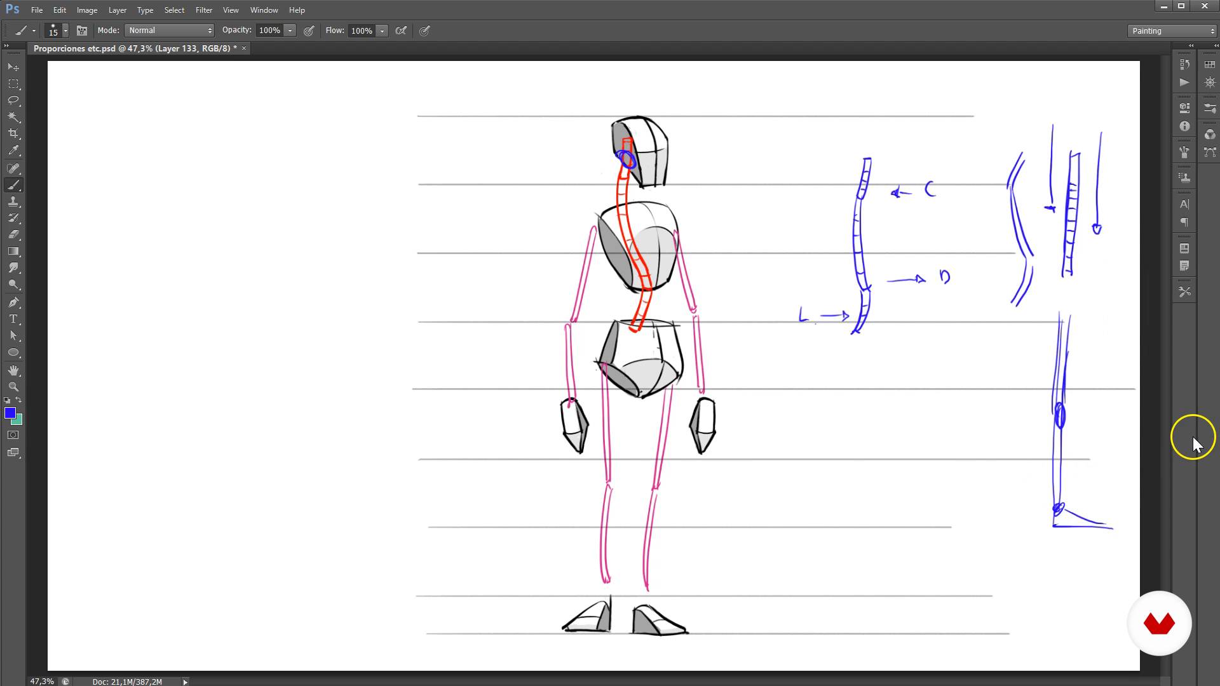Select the Dodge tool
1220x686 pixels.
(13, 285)
